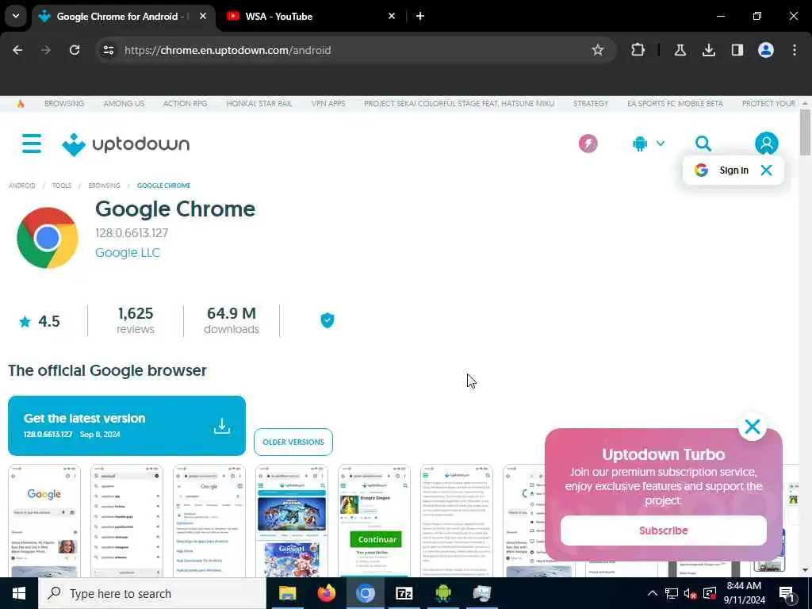Select Project Sekai Colorful Stage topic

459,104
